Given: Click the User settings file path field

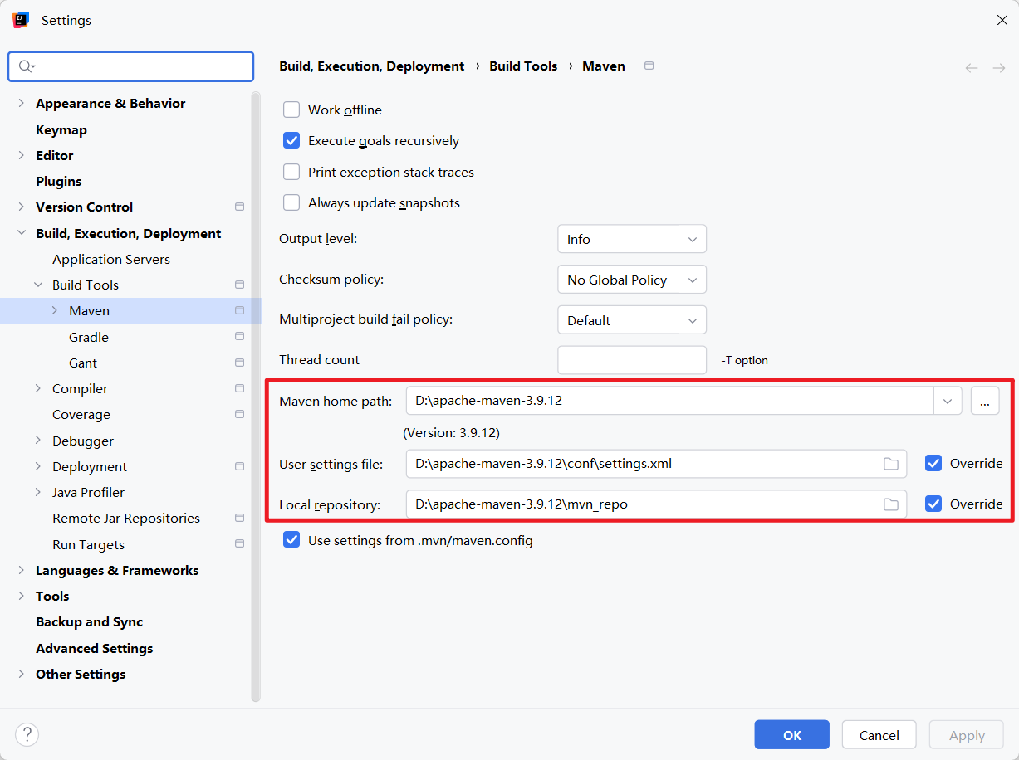Looking at the screenshot, I should click(x=656, y=464).
